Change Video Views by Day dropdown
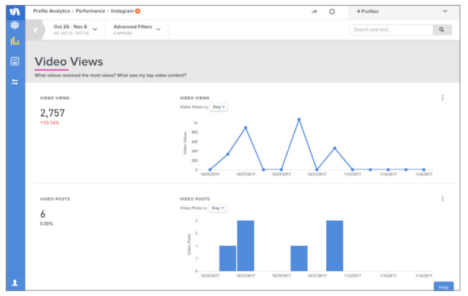This screenshot has height=296, width=468. [219, 106]
